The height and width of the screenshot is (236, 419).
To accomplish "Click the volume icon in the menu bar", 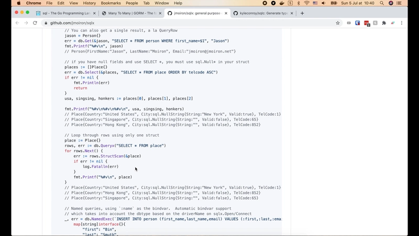I will (x=324, y=3).
